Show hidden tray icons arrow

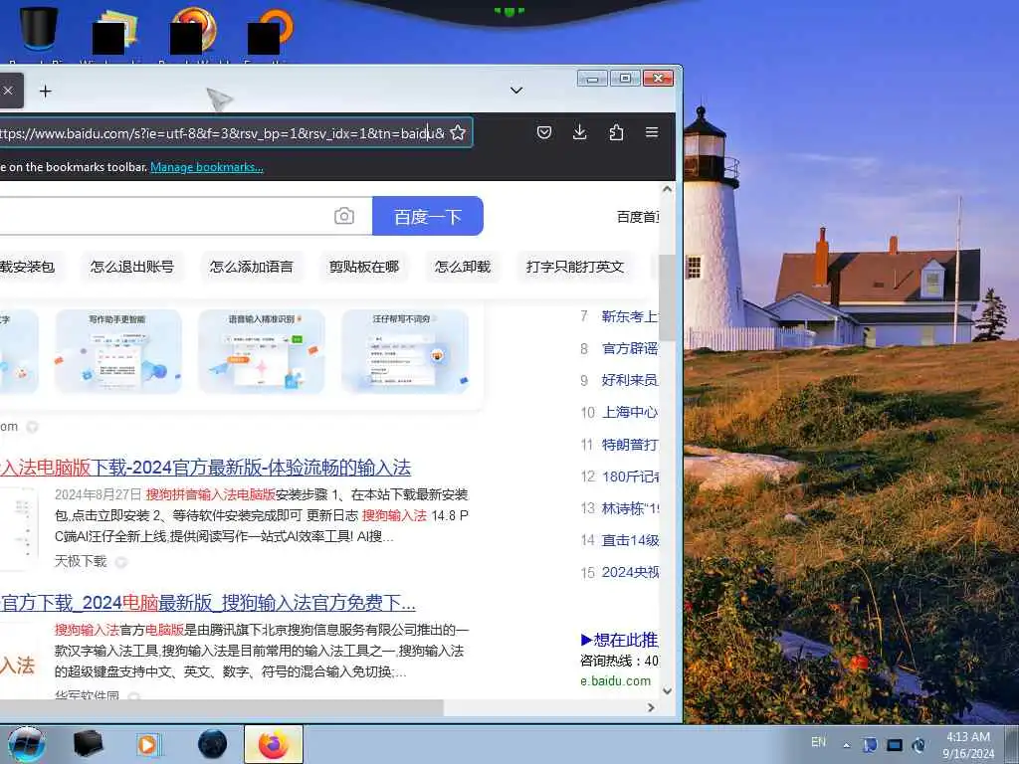846,745
